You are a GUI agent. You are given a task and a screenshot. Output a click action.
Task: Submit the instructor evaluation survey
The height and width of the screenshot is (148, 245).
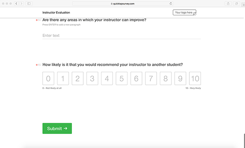(x=57, y=129)
